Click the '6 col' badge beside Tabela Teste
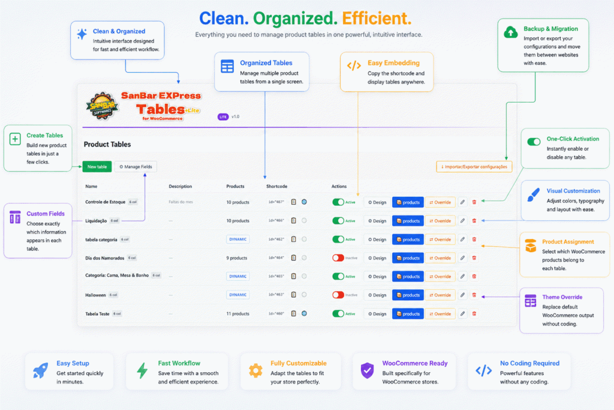This screenshot has width=614, height=410. (117, 313)
